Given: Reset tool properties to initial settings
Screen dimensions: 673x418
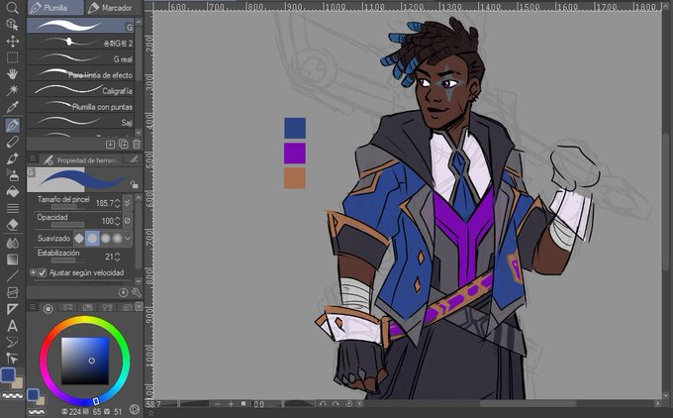Looking at the screenshot, I should (123, 292).
